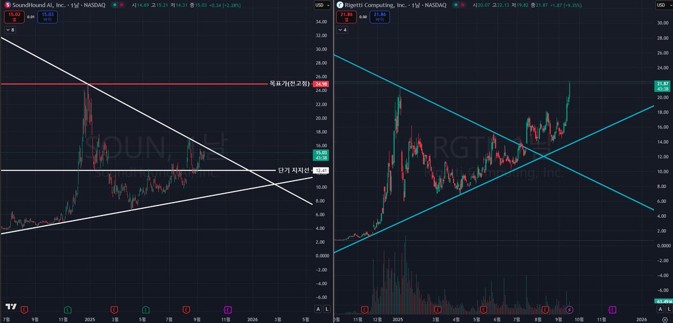Select the 목표가(전고점) text label

click(289, 83)
